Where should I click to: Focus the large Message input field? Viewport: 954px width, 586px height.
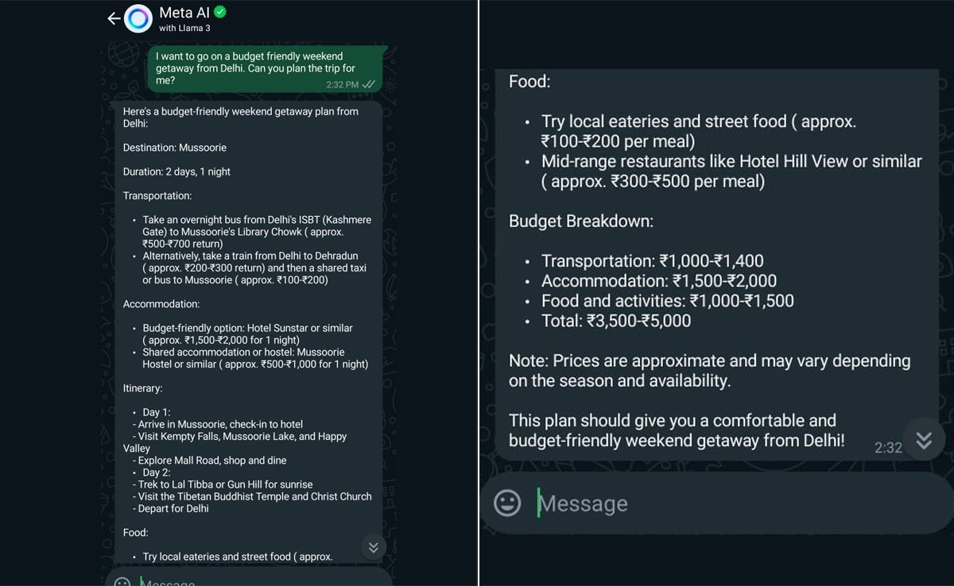coord(715,503)
